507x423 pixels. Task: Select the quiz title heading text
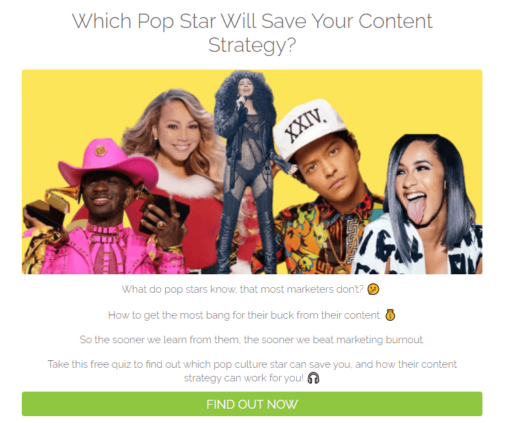[252, 33]
